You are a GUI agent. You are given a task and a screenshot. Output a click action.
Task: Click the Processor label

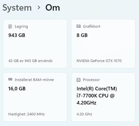pos(91,80)
